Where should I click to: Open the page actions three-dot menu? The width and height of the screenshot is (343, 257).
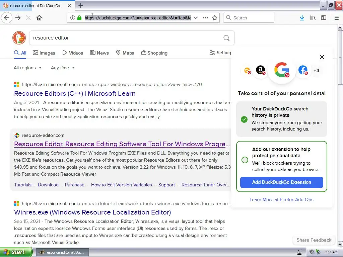click(x=205, y=18)
